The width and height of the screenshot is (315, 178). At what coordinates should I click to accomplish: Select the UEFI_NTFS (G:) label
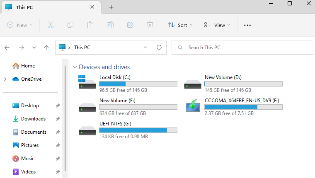(x=115, y=124)
